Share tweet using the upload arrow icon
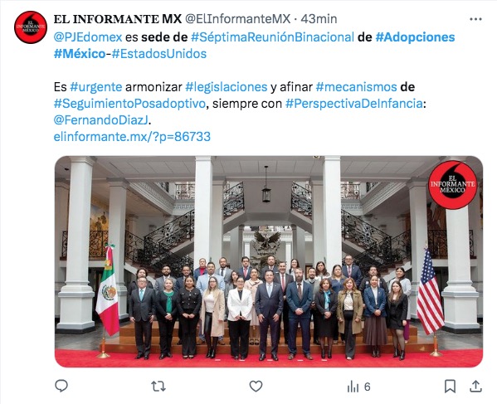 pos(475,386)
